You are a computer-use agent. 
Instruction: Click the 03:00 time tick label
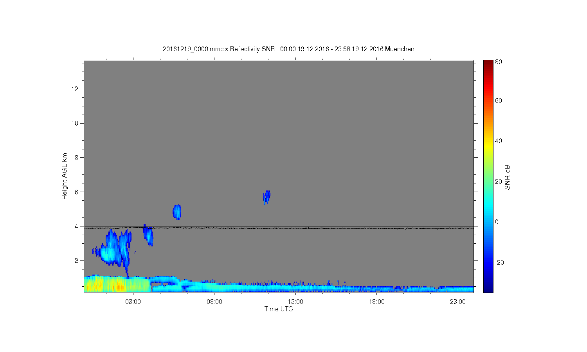[x=133, y=302]
